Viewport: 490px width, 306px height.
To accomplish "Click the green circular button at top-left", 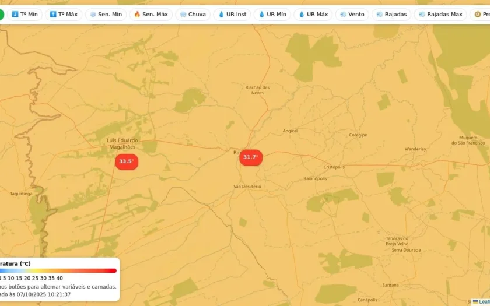I will click(x=2, y=15).
